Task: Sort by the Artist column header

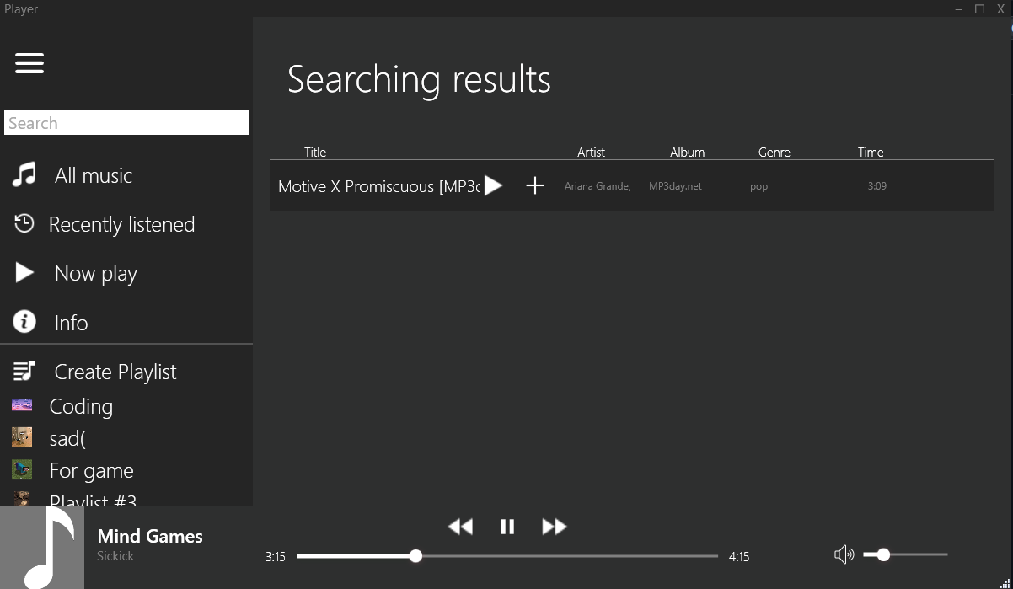Action: 591,153
